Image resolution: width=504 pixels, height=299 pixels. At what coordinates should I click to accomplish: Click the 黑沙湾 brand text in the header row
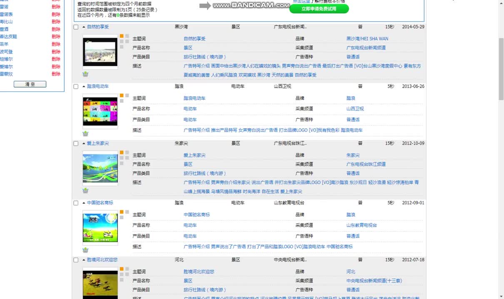pyautogui.click(x=181, y=27)
